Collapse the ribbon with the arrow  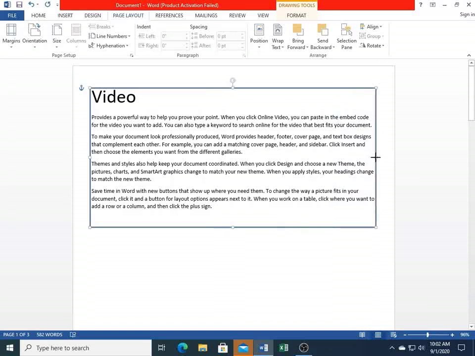[469, 55]
